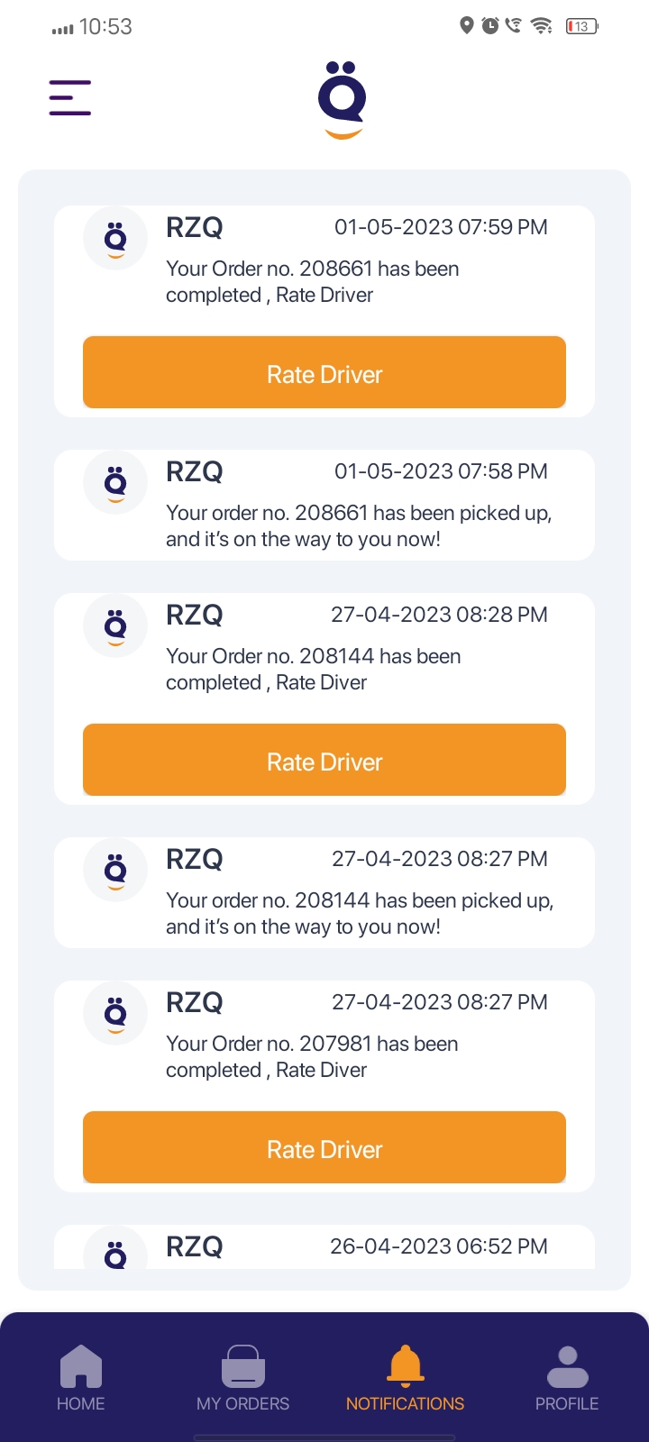Tap the Wi-Fi status icon
This screenshot has height=1442, width=649.
pos(542,26)
